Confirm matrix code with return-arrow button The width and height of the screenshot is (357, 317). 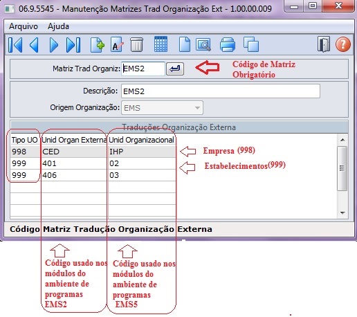tap(175, 69)
